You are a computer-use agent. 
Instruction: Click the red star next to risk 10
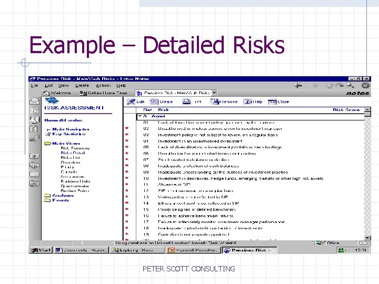(127, 178)
